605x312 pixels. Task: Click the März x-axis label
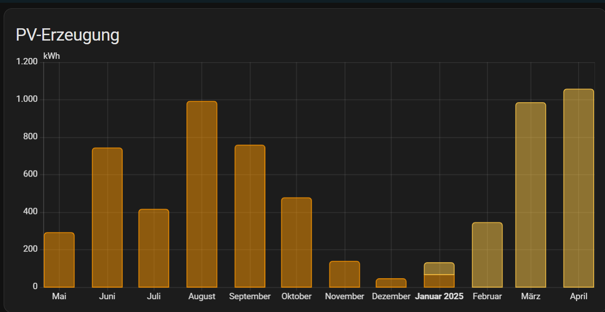click(531, 296)
